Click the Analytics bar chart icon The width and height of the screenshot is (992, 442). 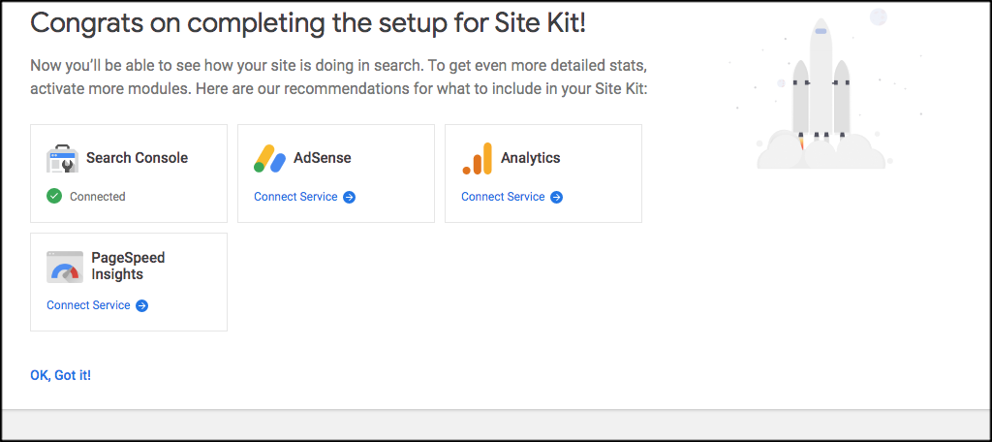click(x=478, y=158)
